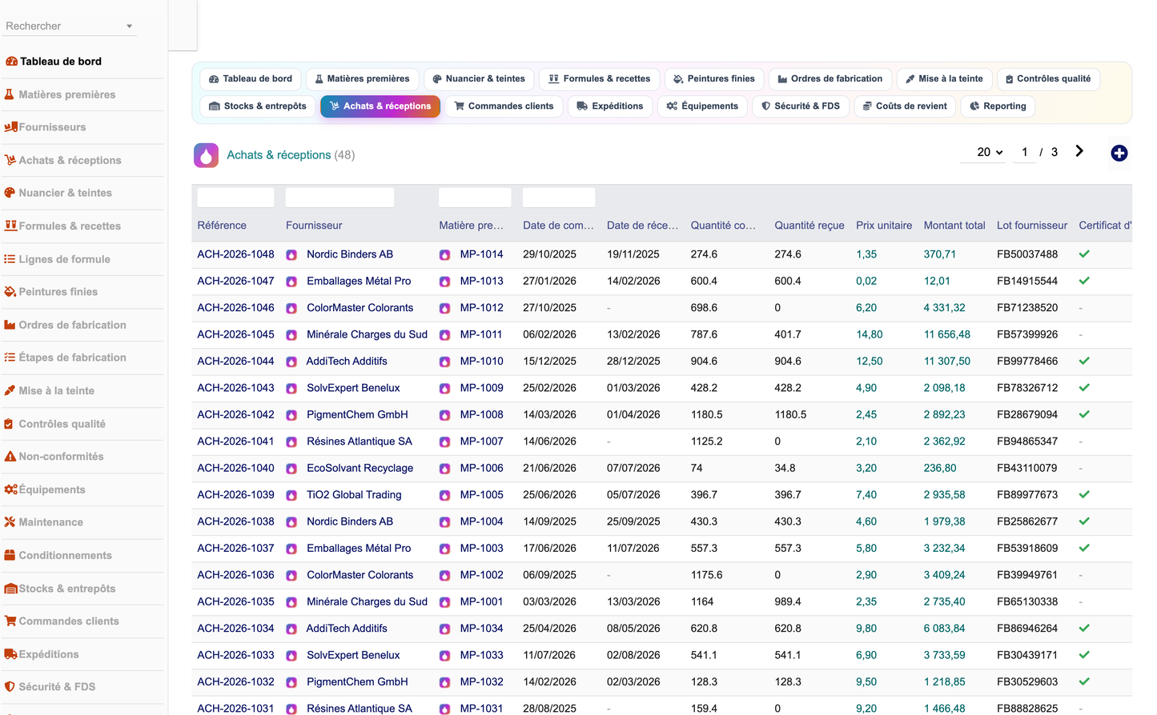The height and width of the screenshot is (715, 1157).
Task: Click the Référence column filter field
Action: (x=235, y=198)
